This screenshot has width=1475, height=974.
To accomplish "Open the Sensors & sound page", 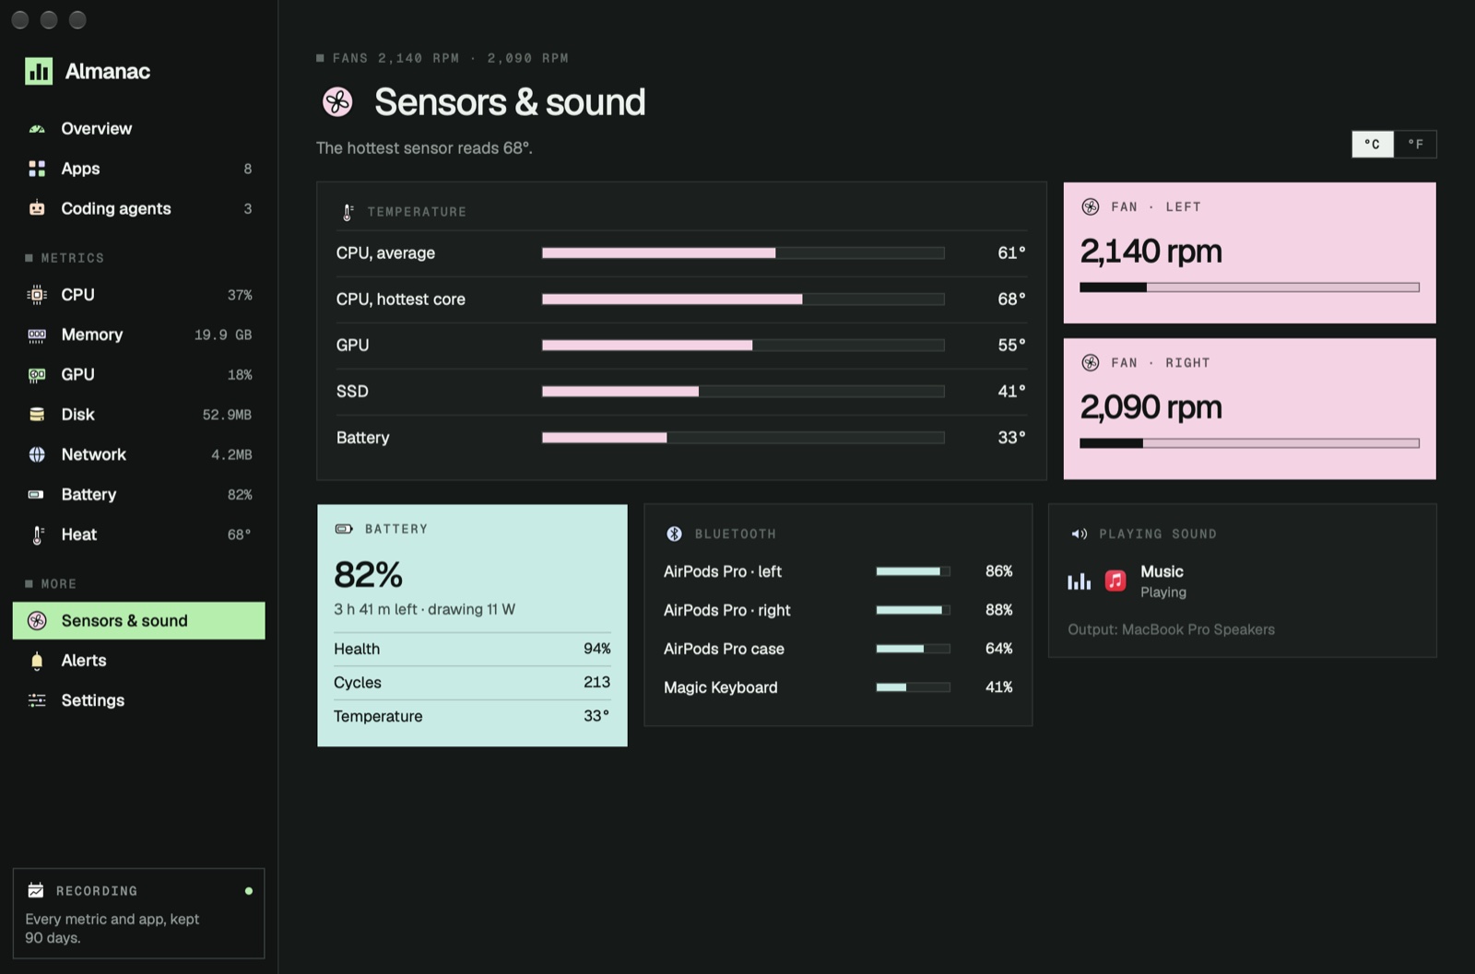I will pyautogui.click(x=139, y=620).
